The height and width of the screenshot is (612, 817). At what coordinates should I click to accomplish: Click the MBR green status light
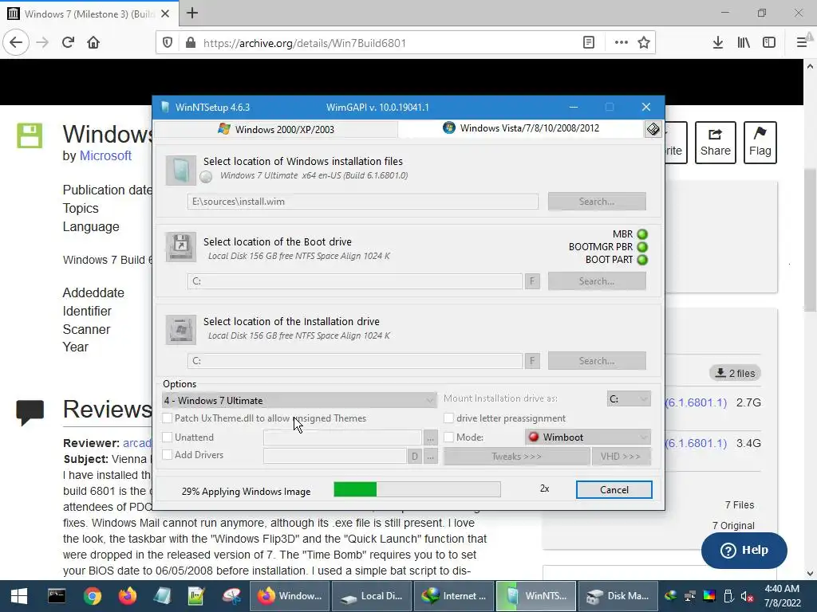(x=642, y=234)
